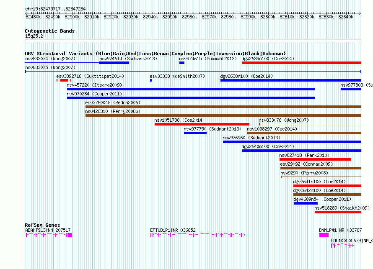Click the EFTUD1P1 gene exon-intron glyph

click(x=198, y=235)
